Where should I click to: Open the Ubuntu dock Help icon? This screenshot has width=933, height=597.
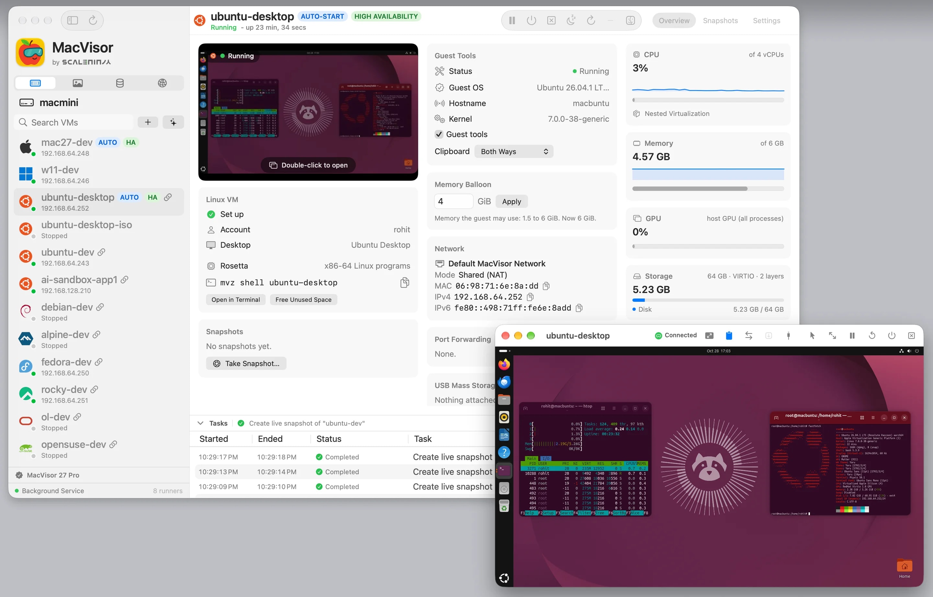(504, 452)
